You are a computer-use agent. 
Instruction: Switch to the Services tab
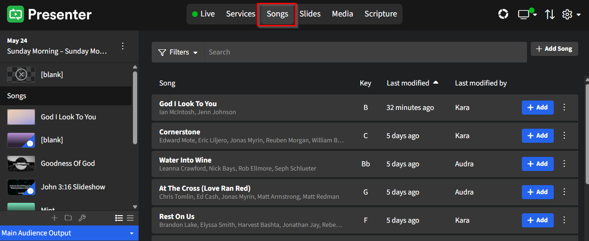[240, 14]
